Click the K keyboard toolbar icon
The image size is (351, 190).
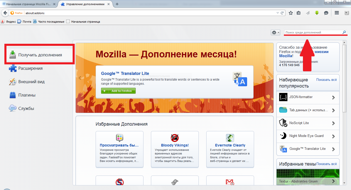(x=346, y=13)
